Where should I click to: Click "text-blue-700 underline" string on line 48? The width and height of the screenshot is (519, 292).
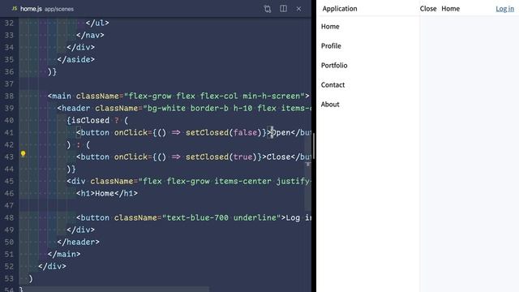tap(221, 217)
